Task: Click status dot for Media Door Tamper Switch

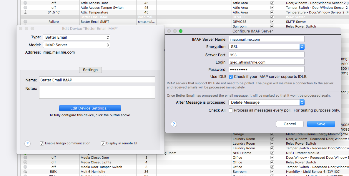Action: (25, 167)
